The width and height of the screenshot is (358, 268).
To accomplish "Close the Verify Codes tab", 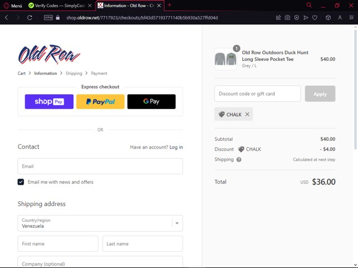I will click(89, 6).
